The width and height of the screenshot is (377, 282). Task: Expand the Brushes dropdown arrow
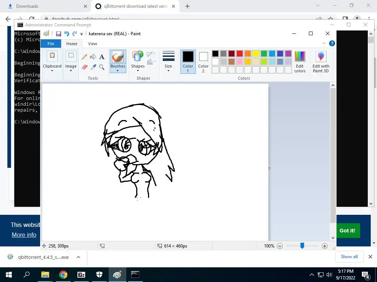coord(117,71)
